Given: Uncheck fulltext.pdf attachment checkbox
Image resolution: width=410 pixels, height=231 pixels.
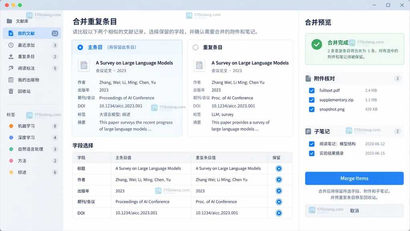Looking at the screenshot, I should [312, 90].
